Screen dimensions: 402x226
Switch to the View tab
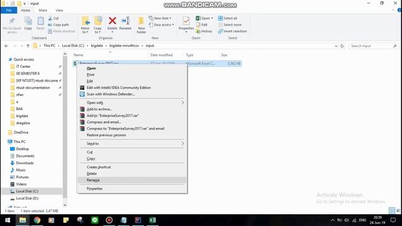point(59,10)
